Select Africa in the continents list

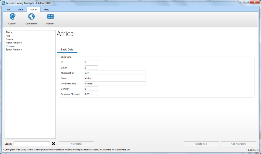coord(9,32)
